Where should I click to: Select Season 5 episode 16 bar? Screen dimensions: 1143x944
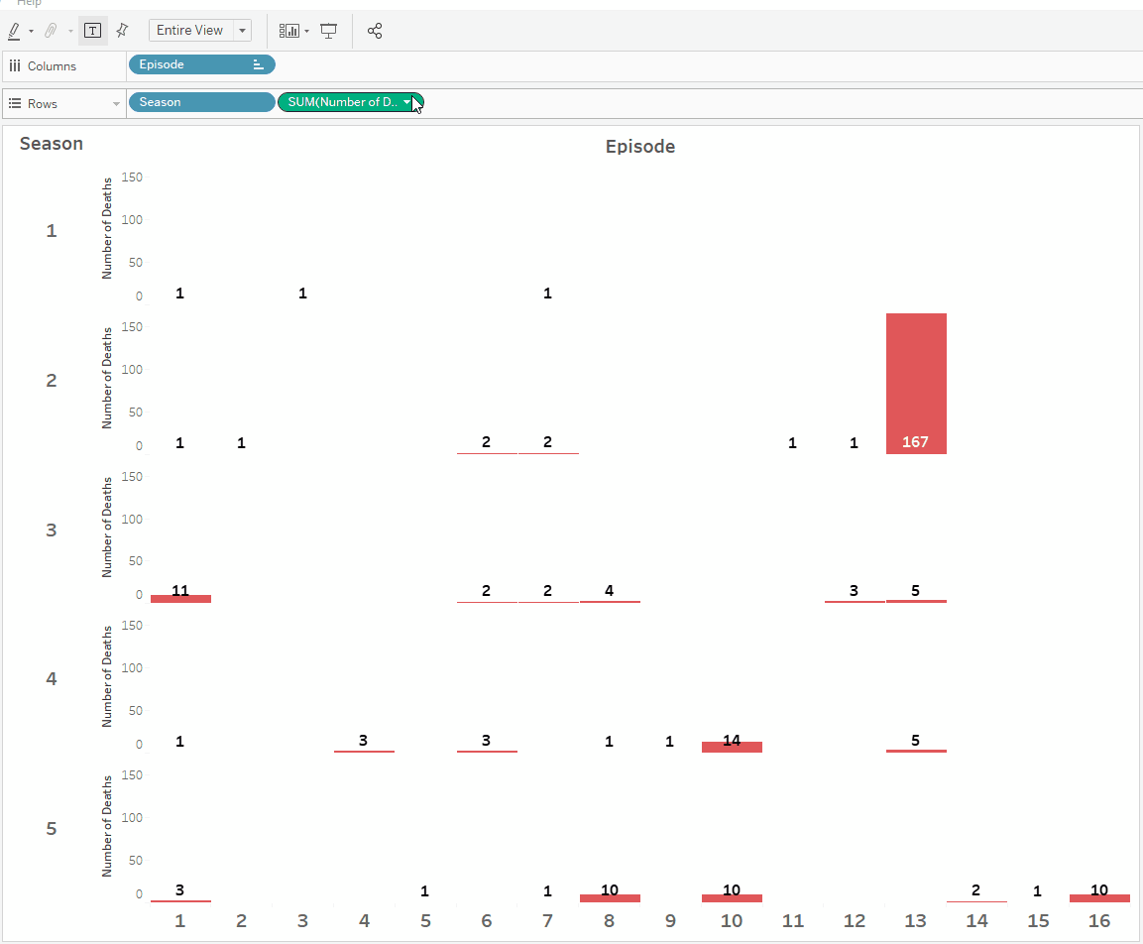(1100, 898)
